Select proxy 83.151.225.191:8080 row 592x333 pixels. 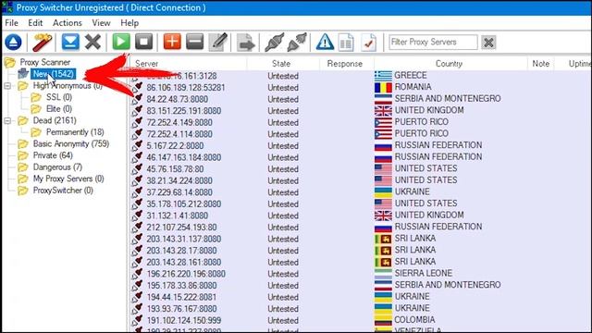[361, 111]
